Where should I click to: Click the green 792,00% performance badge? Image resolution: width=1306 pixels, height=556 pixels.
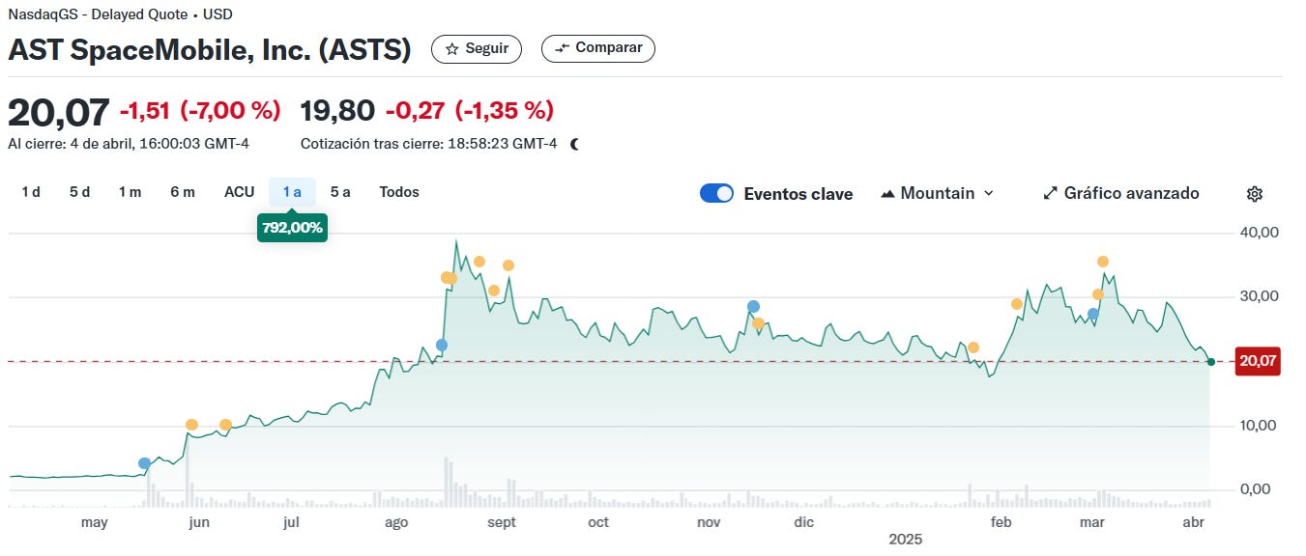[292, 228]
